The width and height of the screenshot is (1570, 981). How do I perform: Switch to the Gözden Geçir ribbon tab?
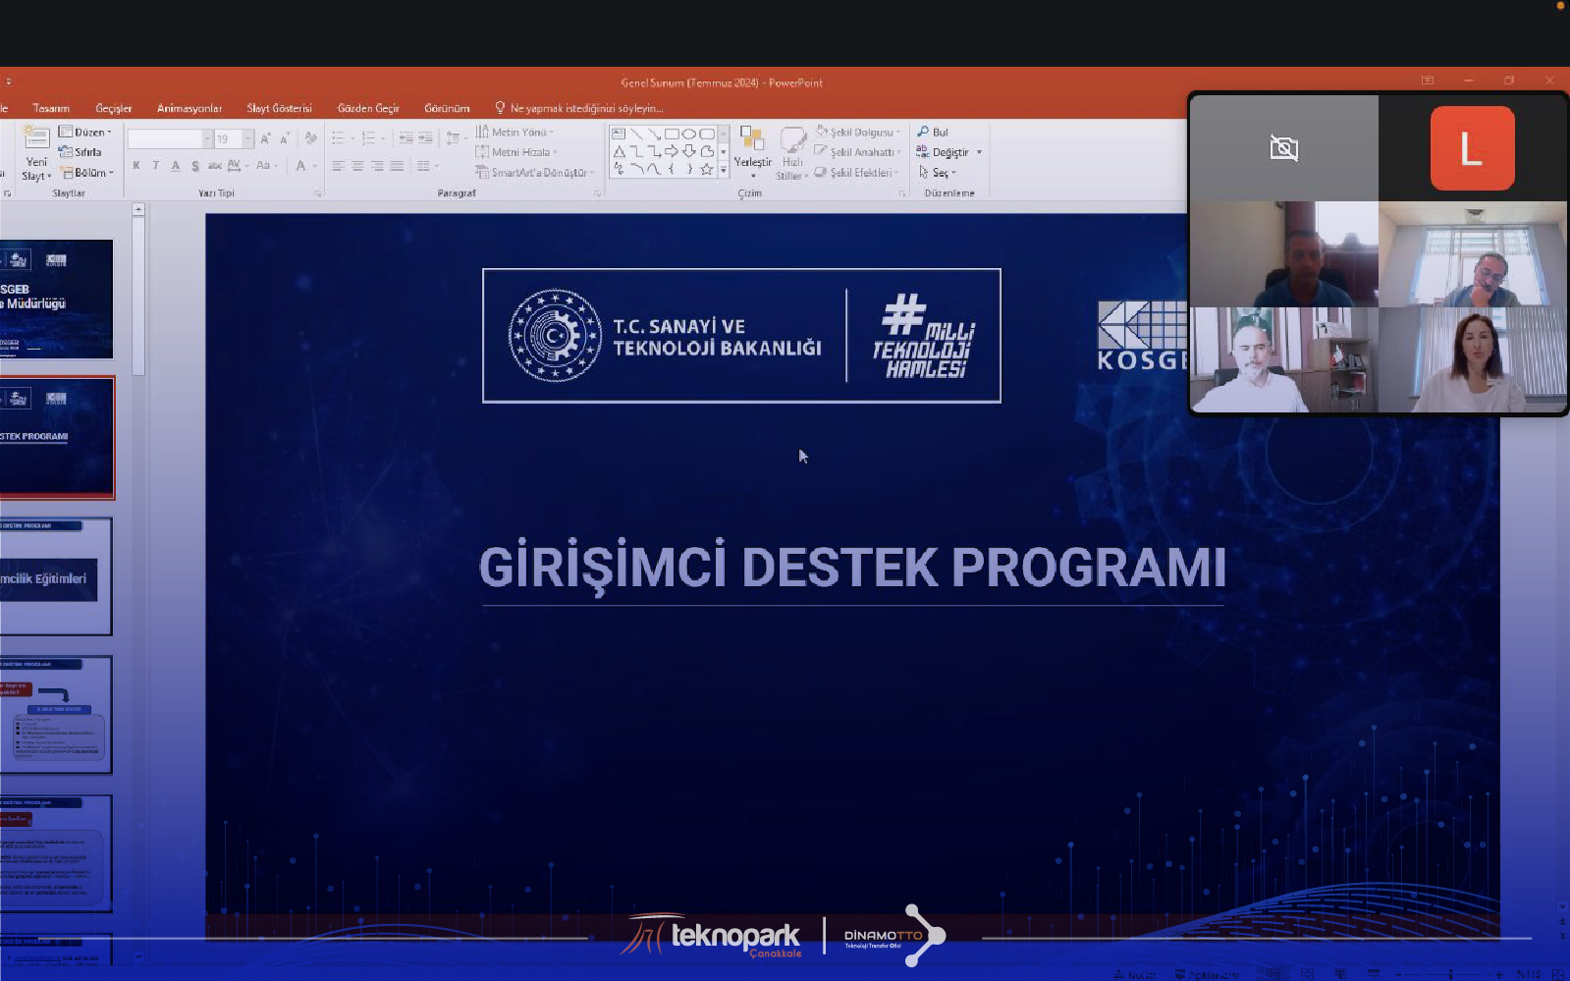368,108
